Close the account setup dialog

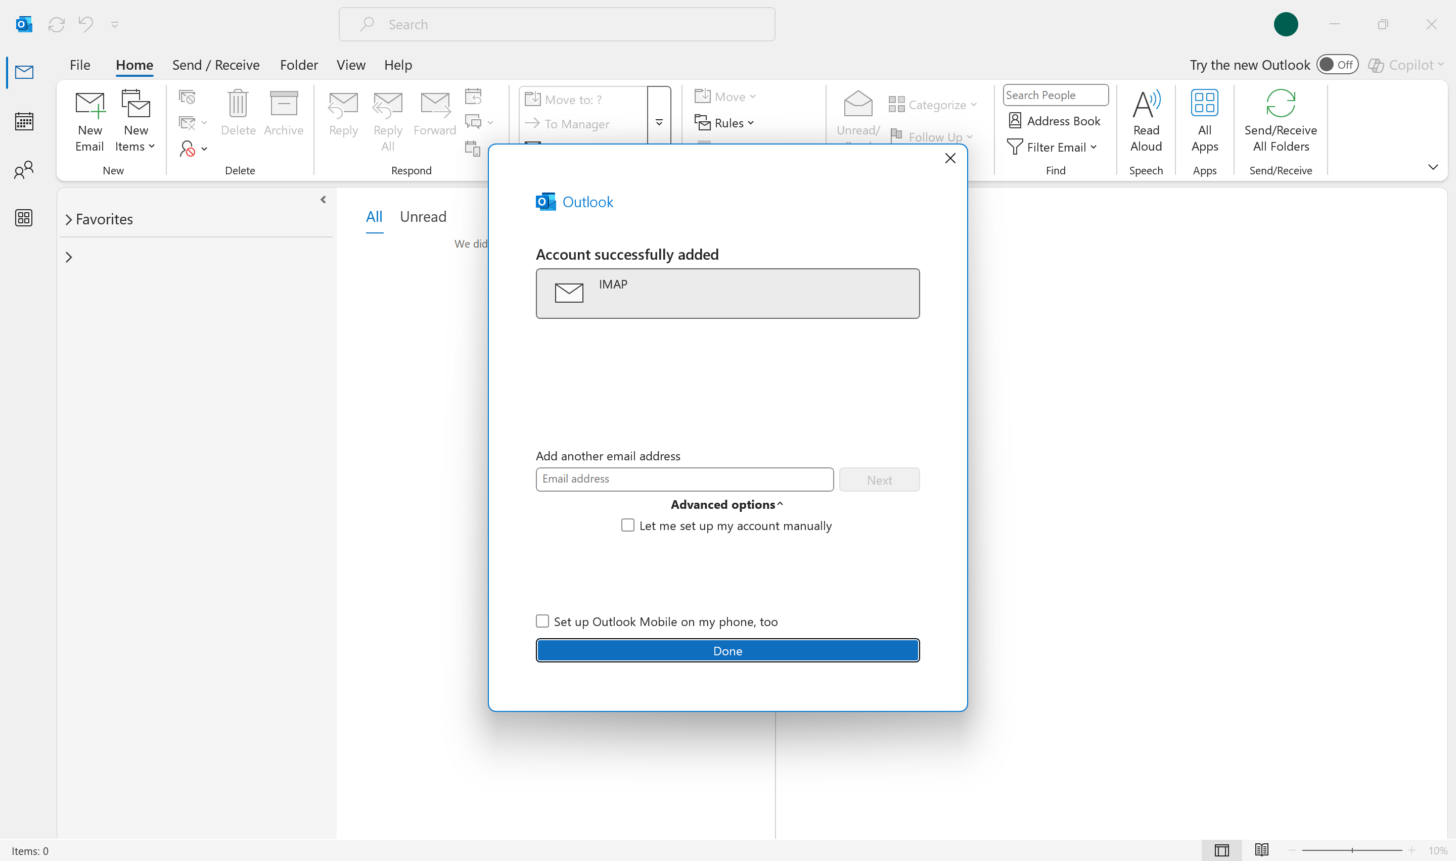[x=950, y=158]
